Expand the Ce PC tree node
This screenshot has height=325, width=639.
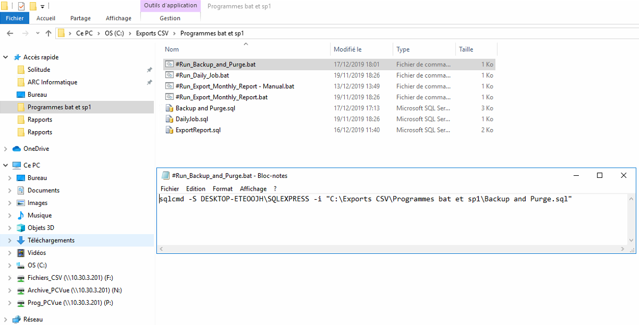5,166
